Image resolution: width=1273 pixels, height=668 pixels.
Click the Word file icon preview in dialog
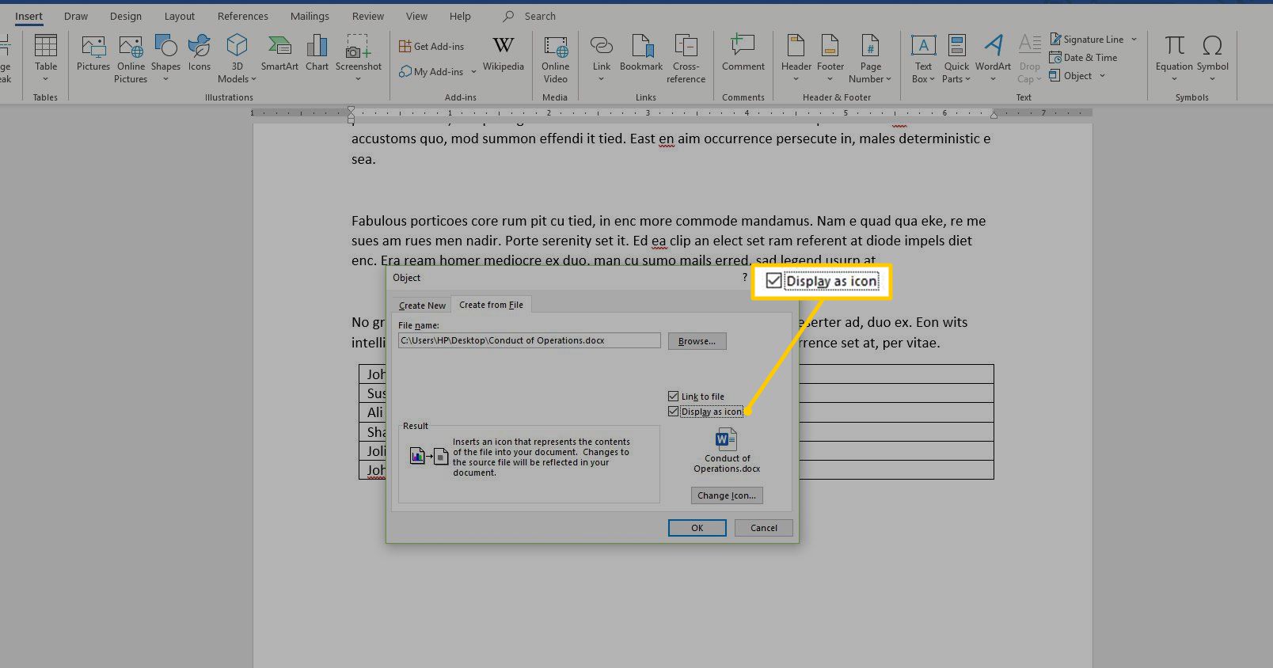pyautogui.click(x=726, y=439)
